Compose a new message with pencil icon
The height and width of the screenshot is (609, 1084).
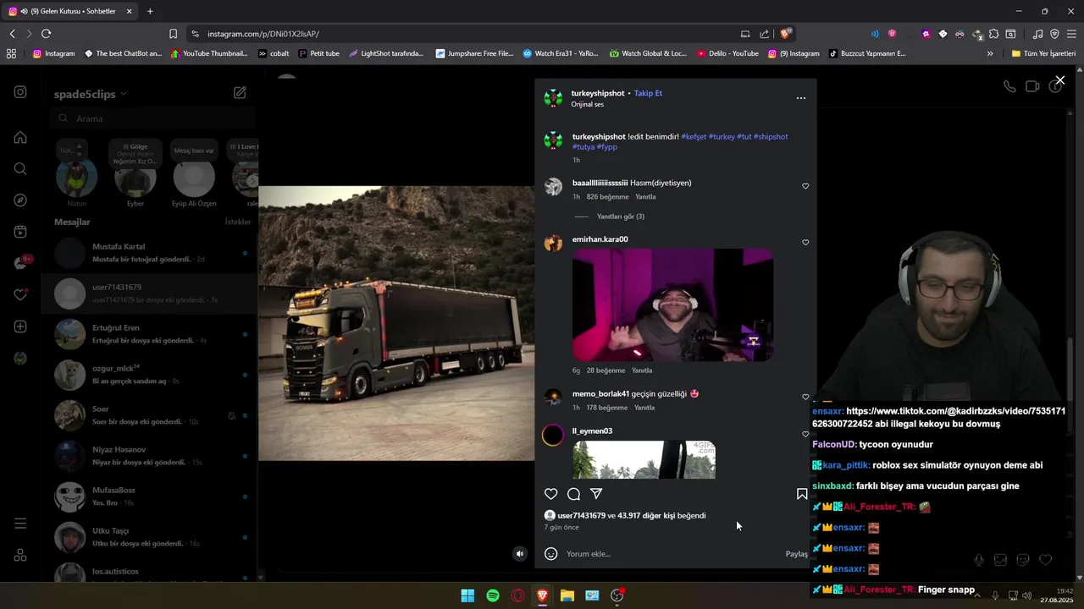point(240,93)
